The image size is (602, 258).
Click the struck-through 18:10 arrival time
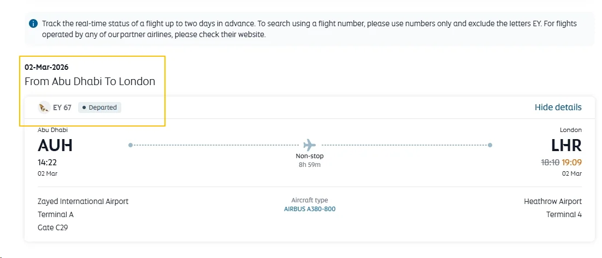[550, 163]
